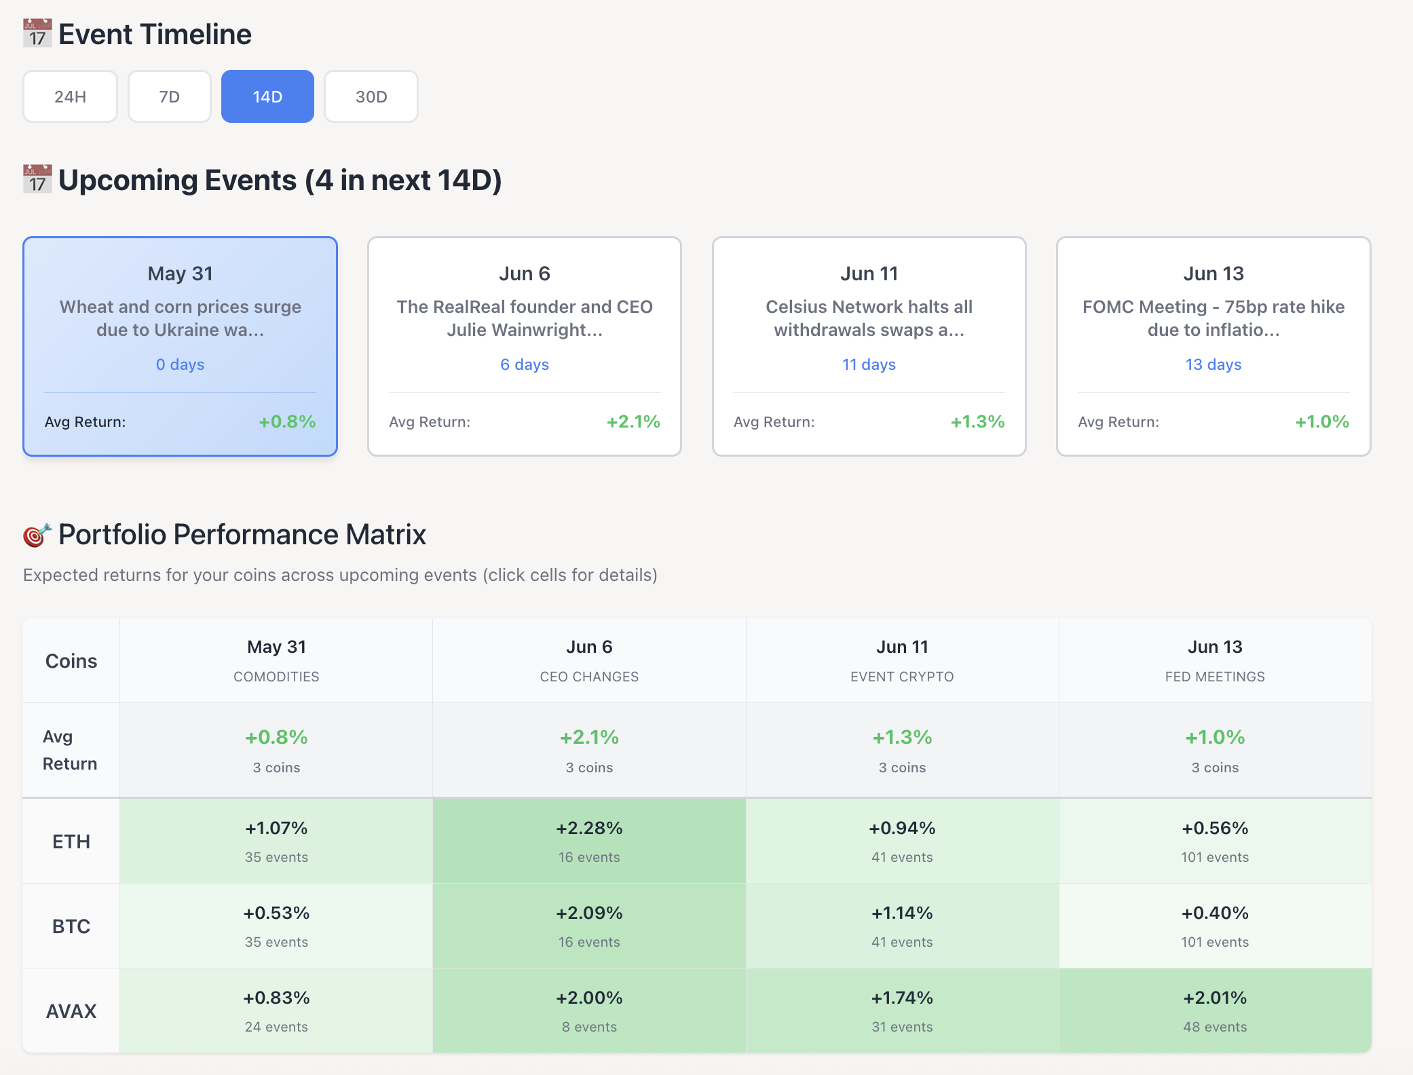1413x1075 pixels.
Task: Click the target icon beside Portfolio Performance Matrix
Action: [37, 535]
